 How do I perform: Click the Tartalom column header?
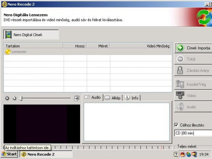(33, 46)
